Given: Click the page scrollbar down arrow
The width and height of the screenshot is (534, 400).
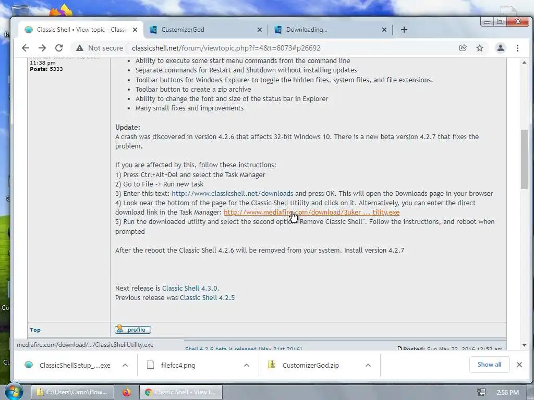Looking at the screenshot, I should coord(524,345).
